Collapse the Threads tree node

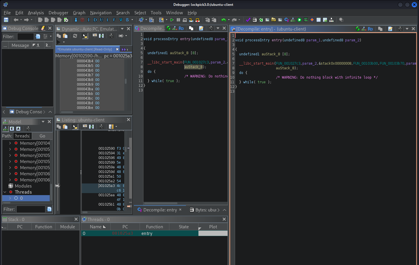click(x=5, y=192)
